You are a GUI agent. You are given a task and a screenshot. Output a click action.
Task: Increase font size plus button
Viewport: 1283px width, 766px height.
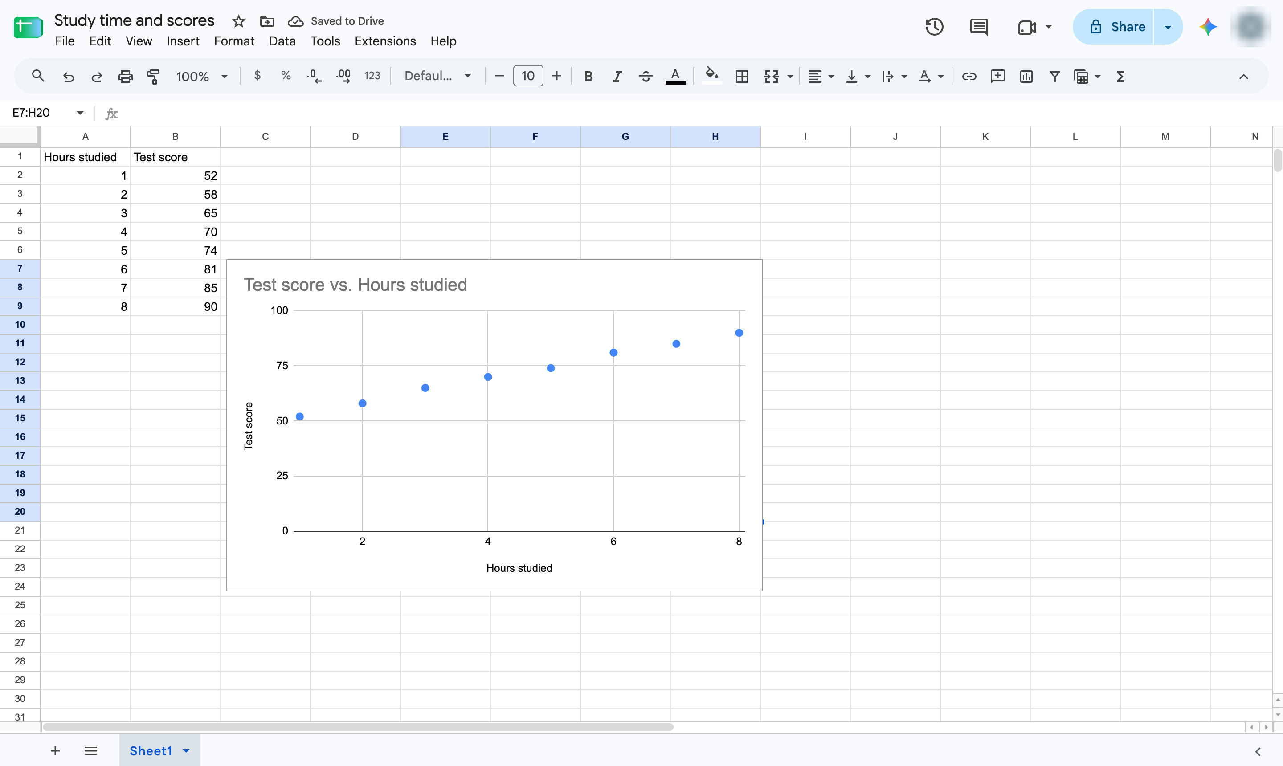click(556, 77)
